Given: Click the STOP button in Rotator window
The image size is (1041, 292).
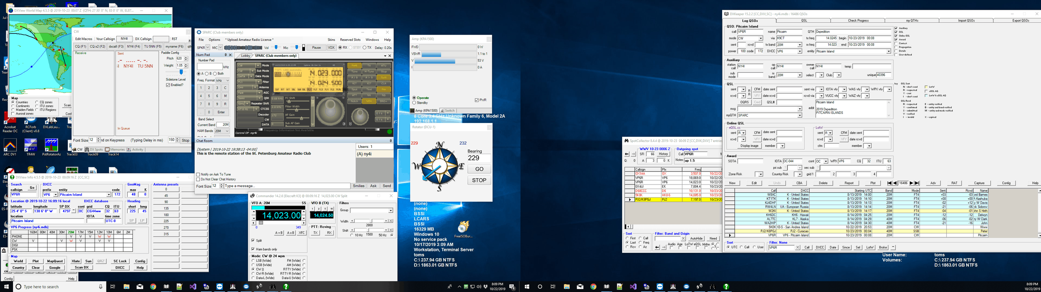Looking at the screenshot, I should tap(479, 180).
